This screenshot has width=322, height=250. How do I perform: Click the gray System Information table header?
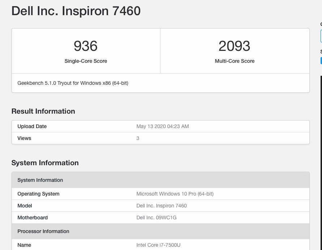pyautogui.click(x=160, y=180)
